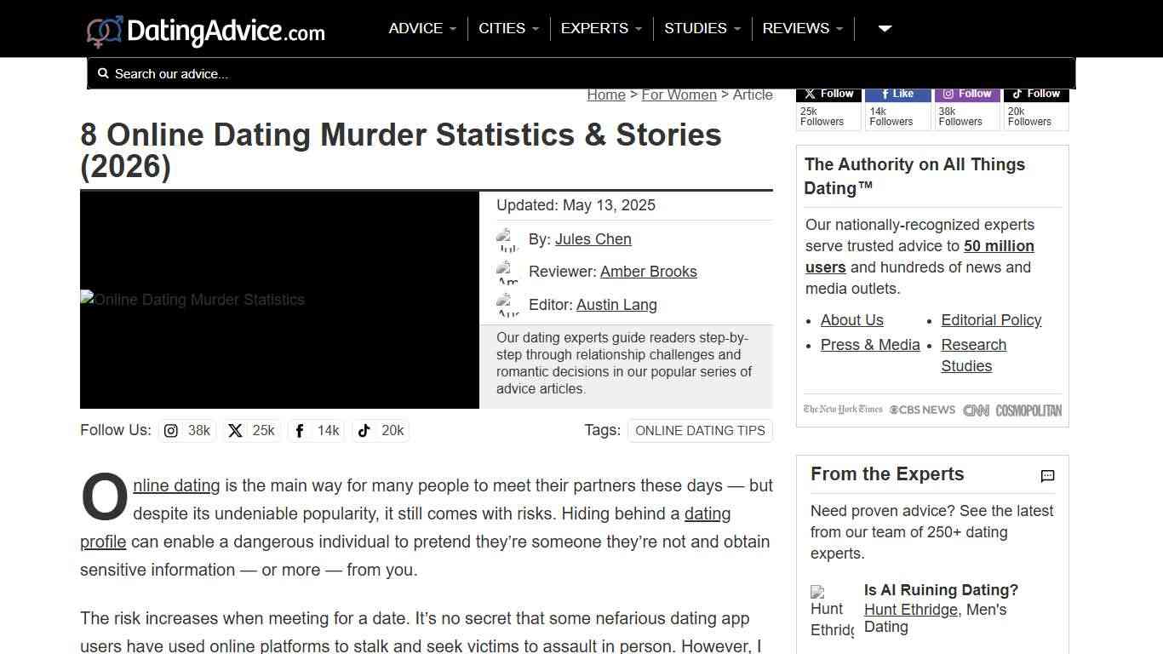
Task: Click the Instagram icon showing 38k
Action: pos(170,431)
